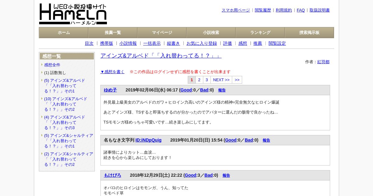Report the ID:iNDpQuig comment
The height and width of the screenshot is (196, 373).
point(266,140)
